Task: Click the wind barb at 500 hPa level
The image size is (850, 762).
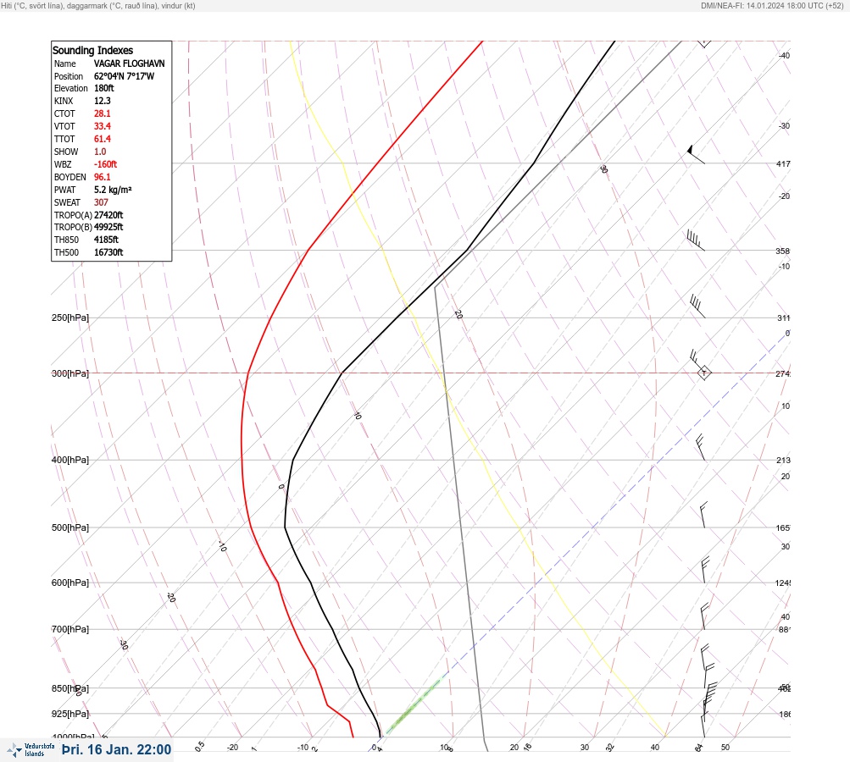Action: (x=703, y=515)
